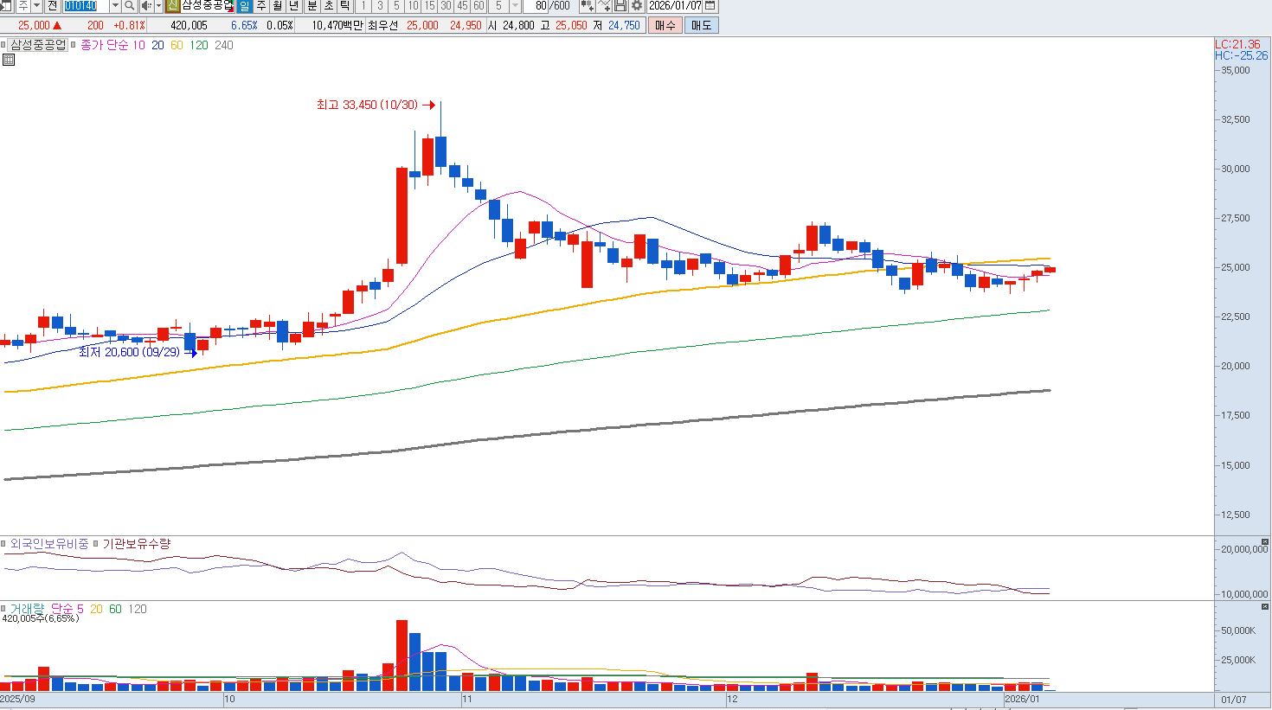Viewport: 1272px width, 710px height.
Task: Click the candlestick chart type icon
Action: point(588,6)
